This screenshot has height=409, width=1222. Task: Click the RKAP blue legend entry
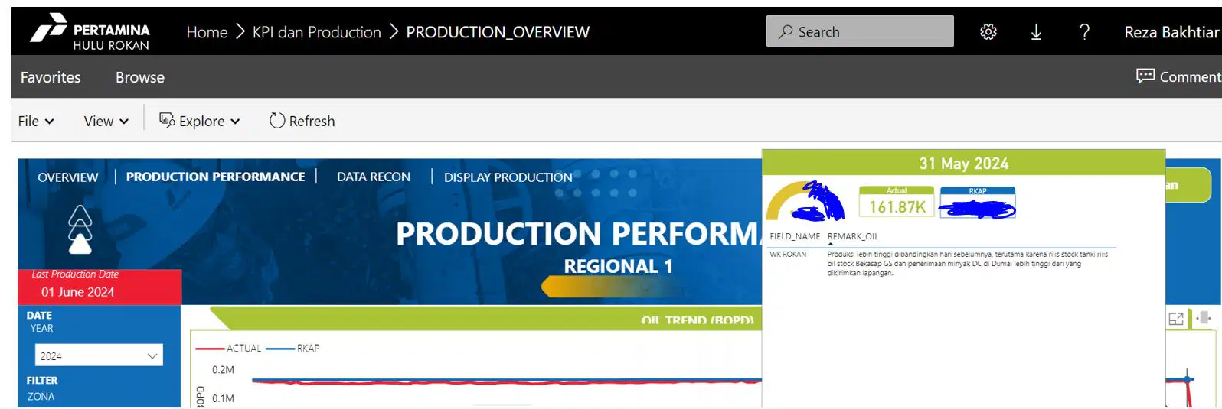(x=293, y=348)
